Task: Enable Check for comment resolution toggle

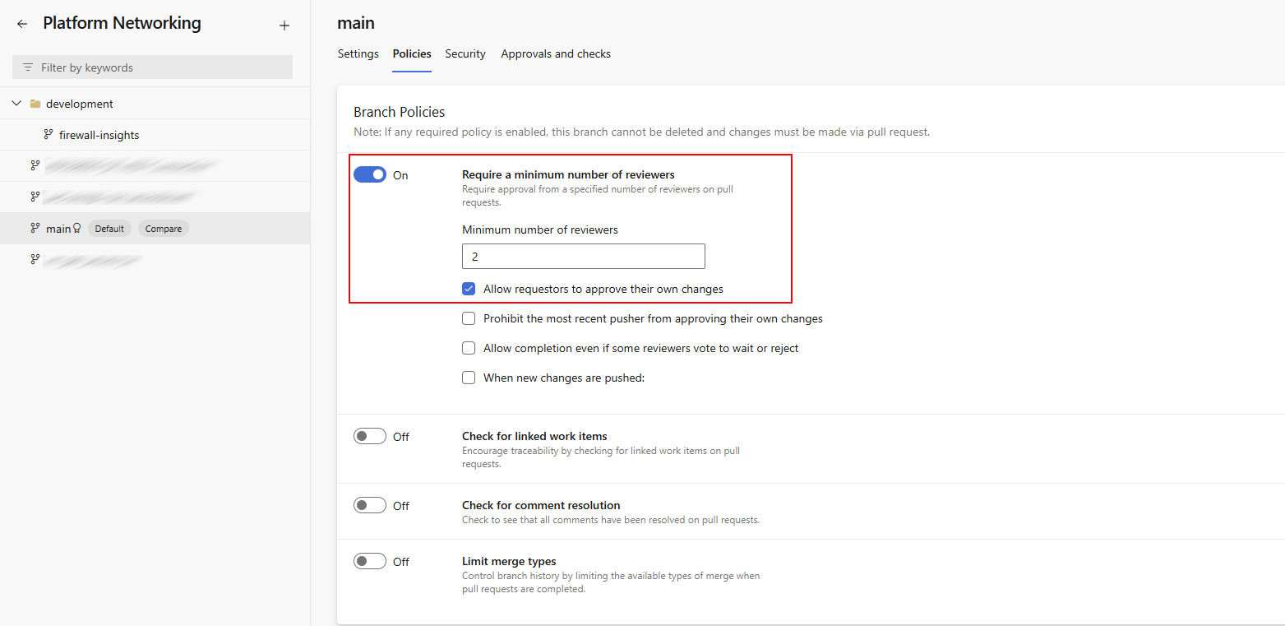Action: (x=370, y=505)
